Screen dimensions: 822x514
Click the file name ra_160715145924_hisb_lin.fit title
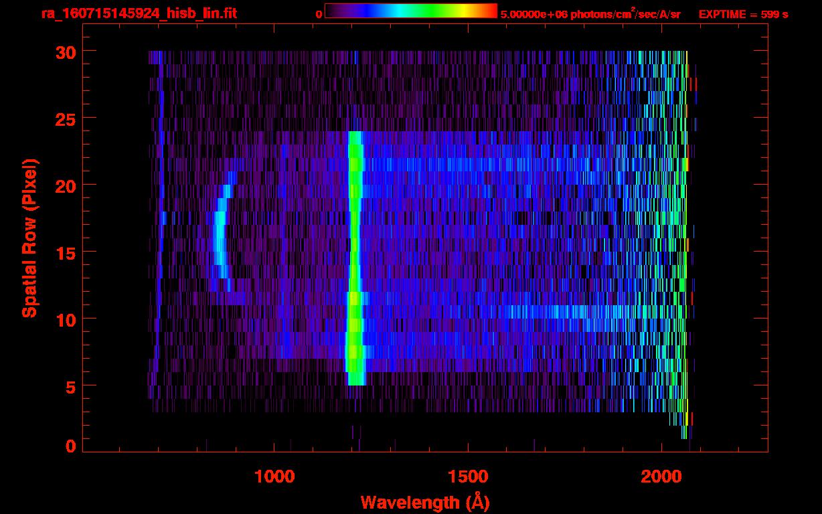click(139, 13)
